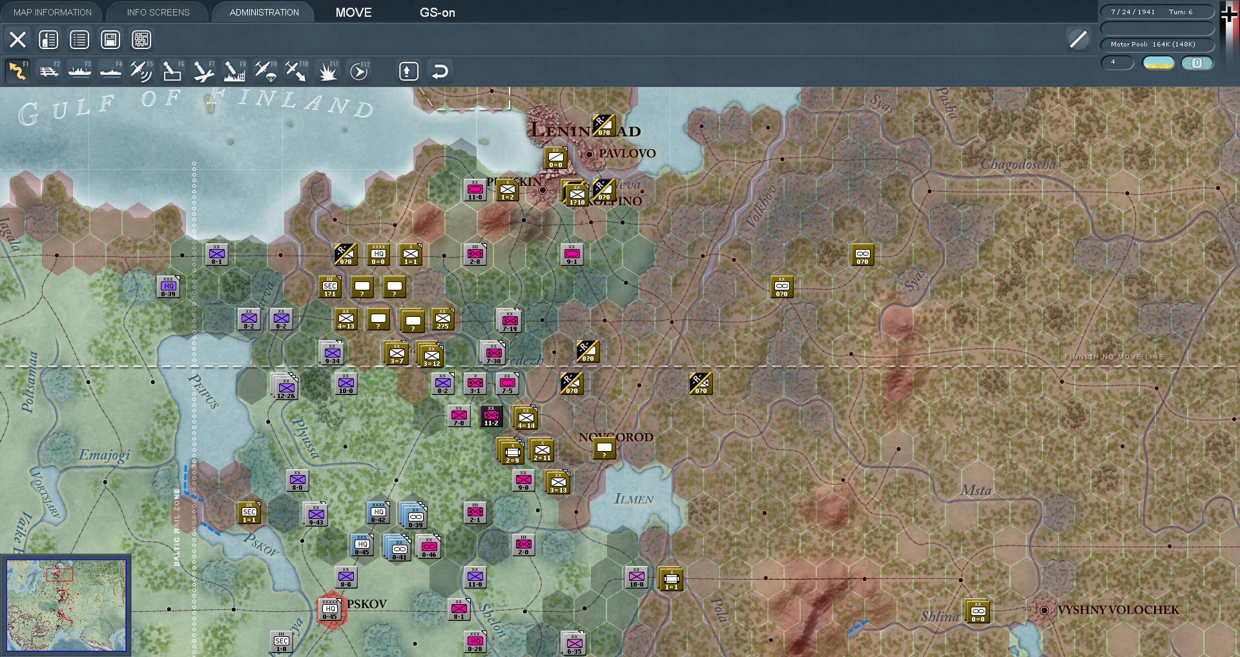Click the Vyshny Volochek city marker
The height and width of the screenshot is (657, 1240).
tap(1044, 610)
